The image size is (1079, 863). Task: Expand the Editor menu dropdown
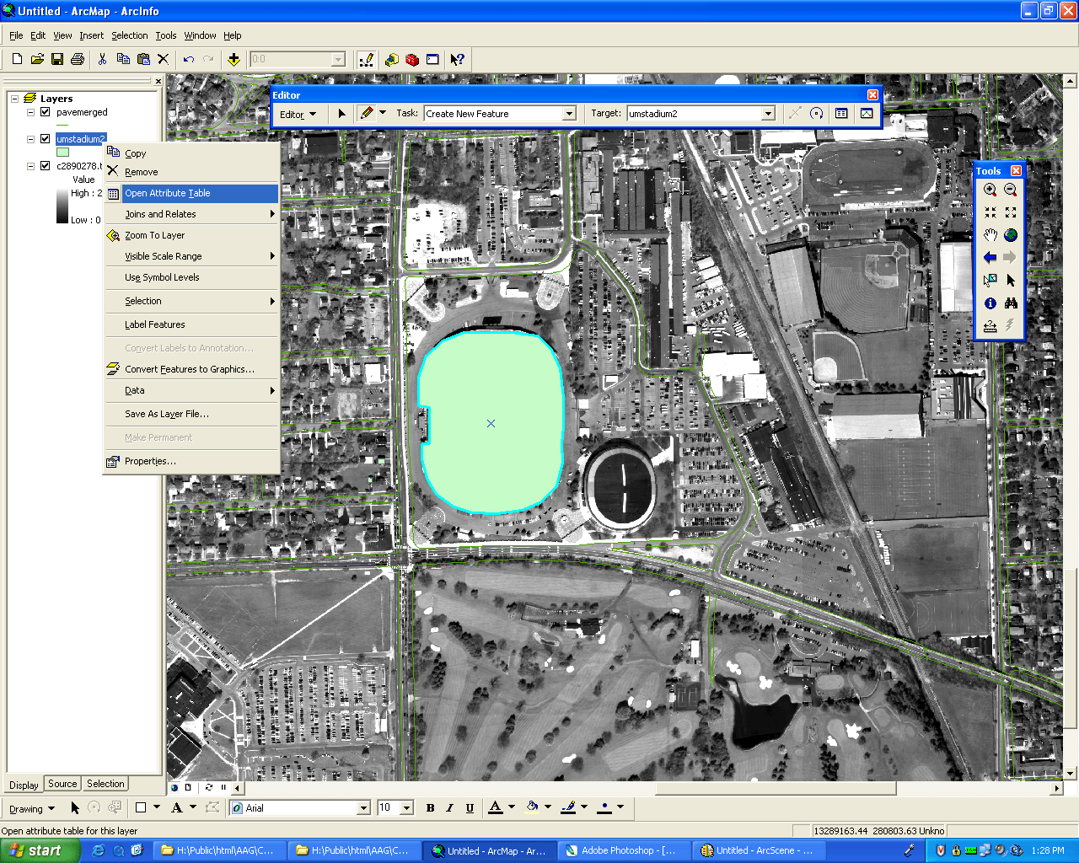[x=298, y=115]
